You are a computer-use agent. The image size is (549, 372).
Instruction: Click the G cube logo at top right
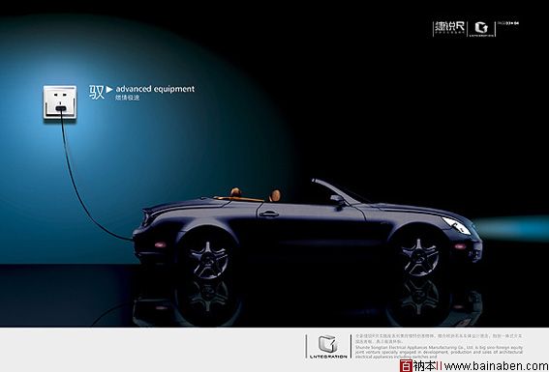[x=481, y=28]
